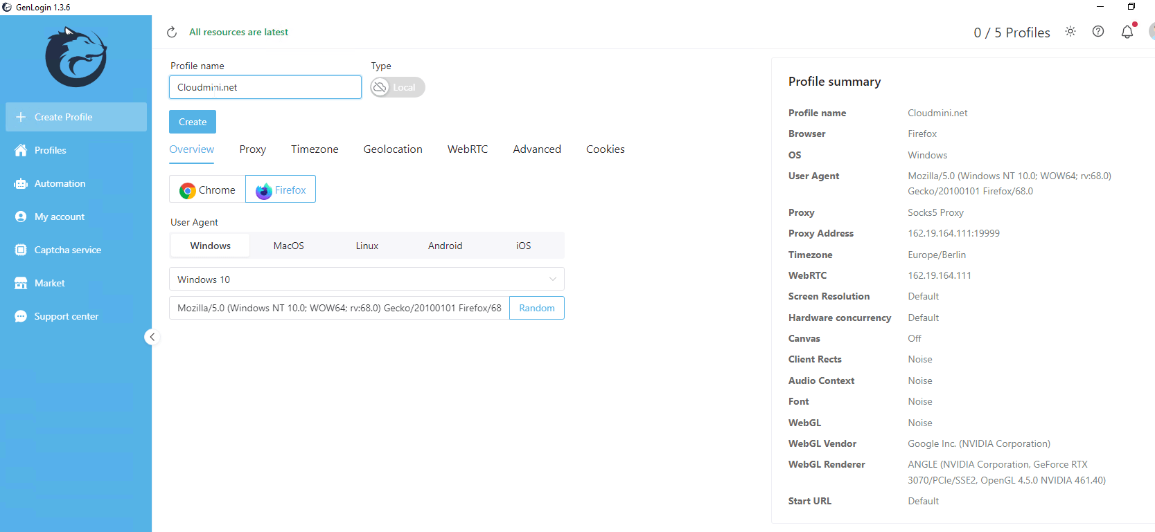Viewport: 1155px width, 532px height.
Task: Open Create Profile in the sidebar
Action: [76, 117]
